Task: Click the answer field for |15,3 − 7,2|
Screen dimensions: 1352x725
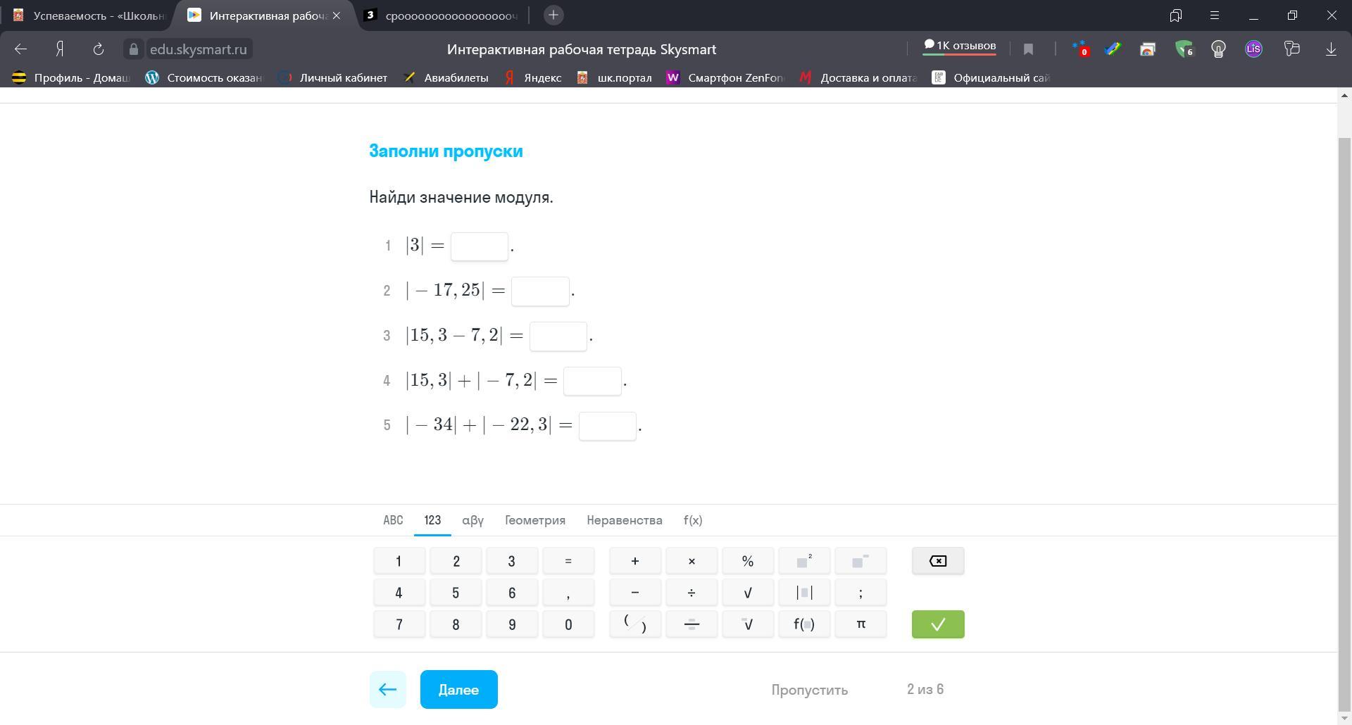Action: coord(558,336)
